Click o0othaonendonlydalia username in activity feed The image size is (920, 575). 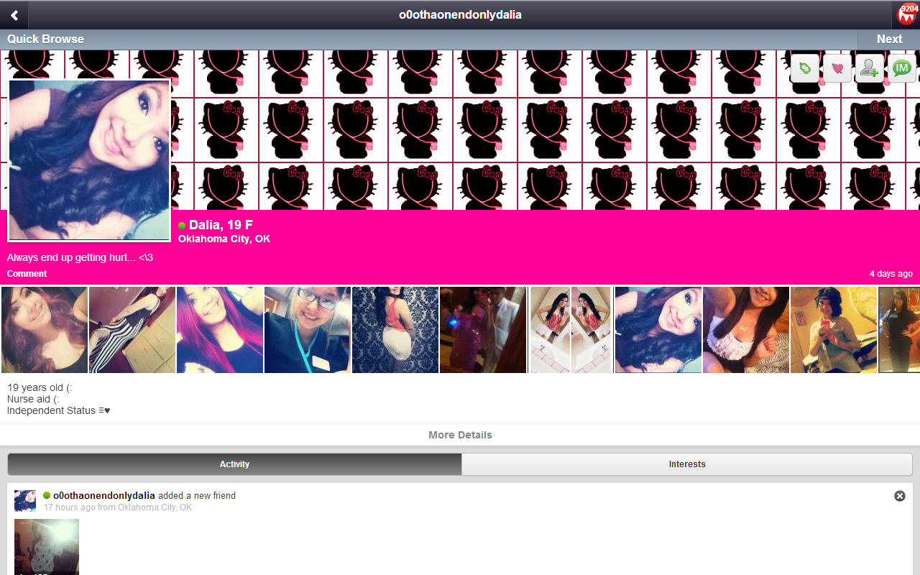[104, 496]
